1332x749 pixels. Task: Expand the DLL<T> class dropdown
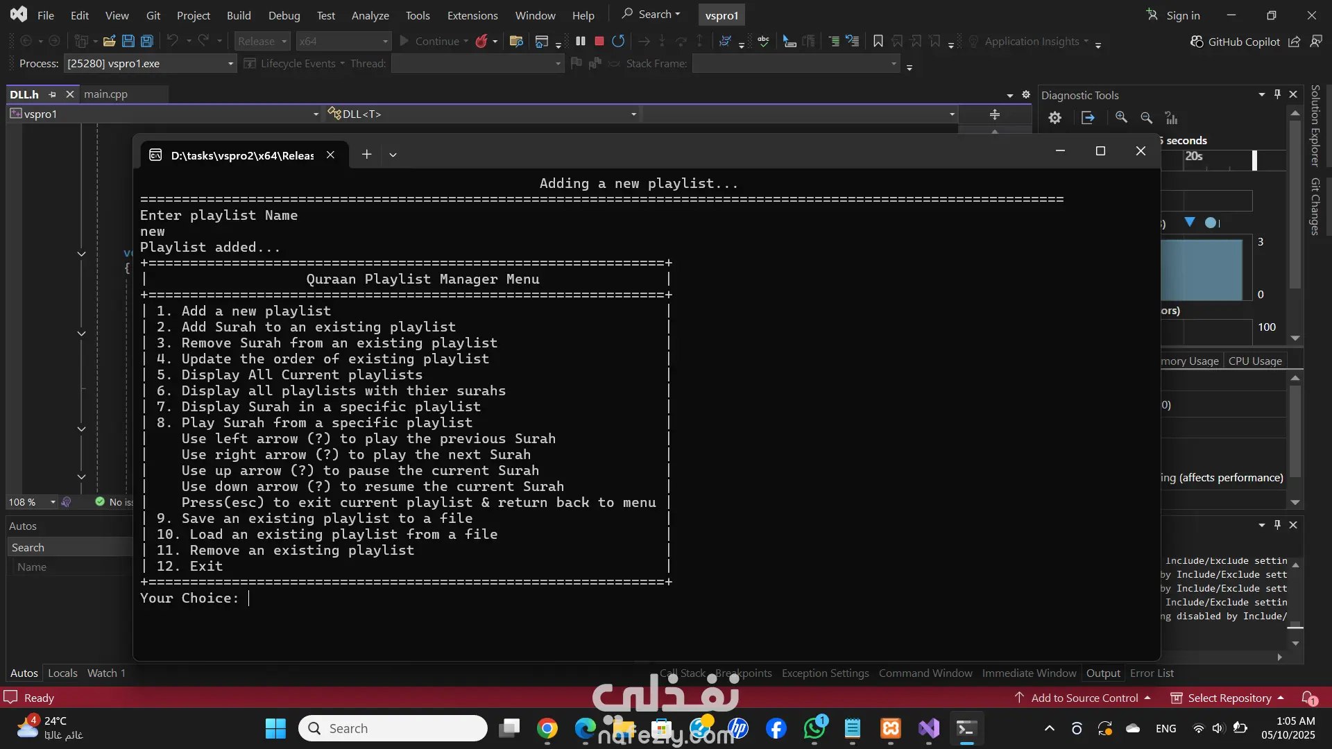pyautogui.click(x=633, y=114)
